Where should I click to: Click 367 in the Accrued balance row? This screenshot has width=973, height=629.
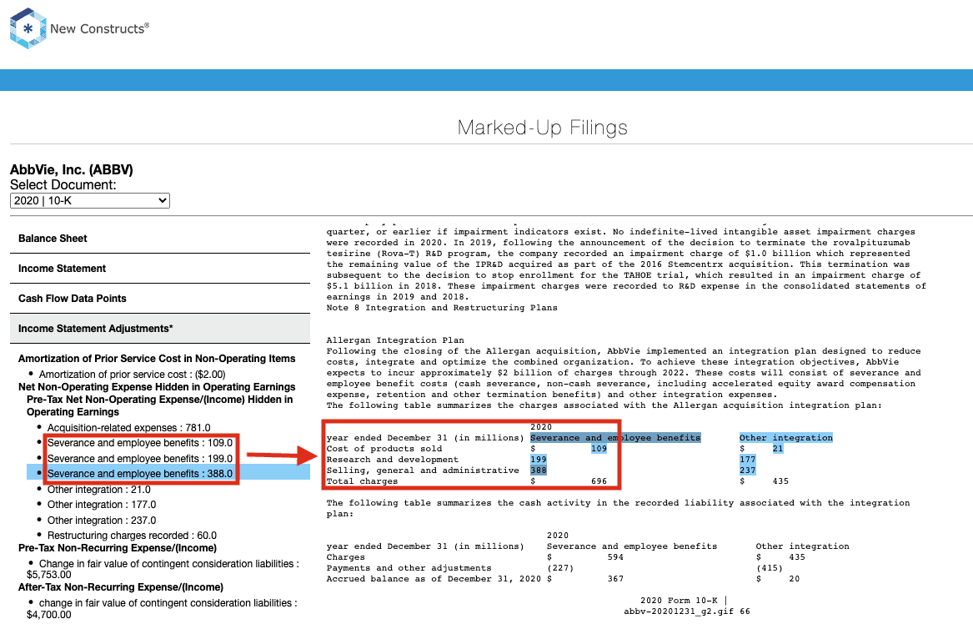point(615,579)
